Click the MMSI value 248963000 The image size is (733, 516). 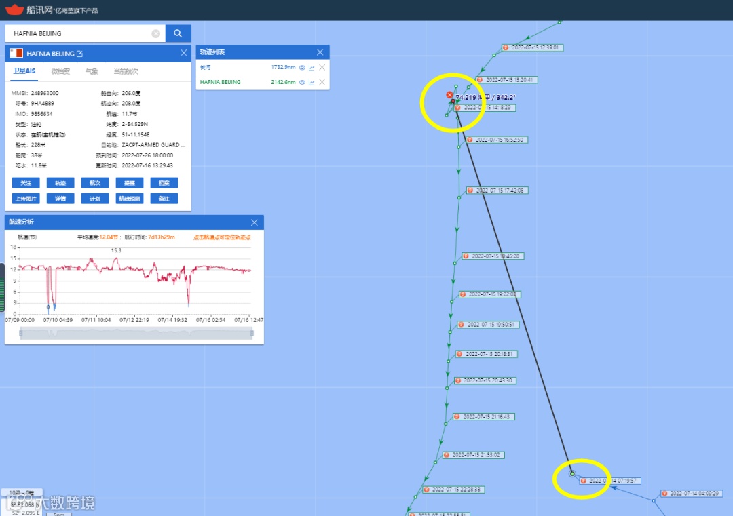[x=45, y=93]
